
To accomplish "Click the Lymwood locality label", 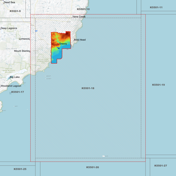I will (24, 39).
